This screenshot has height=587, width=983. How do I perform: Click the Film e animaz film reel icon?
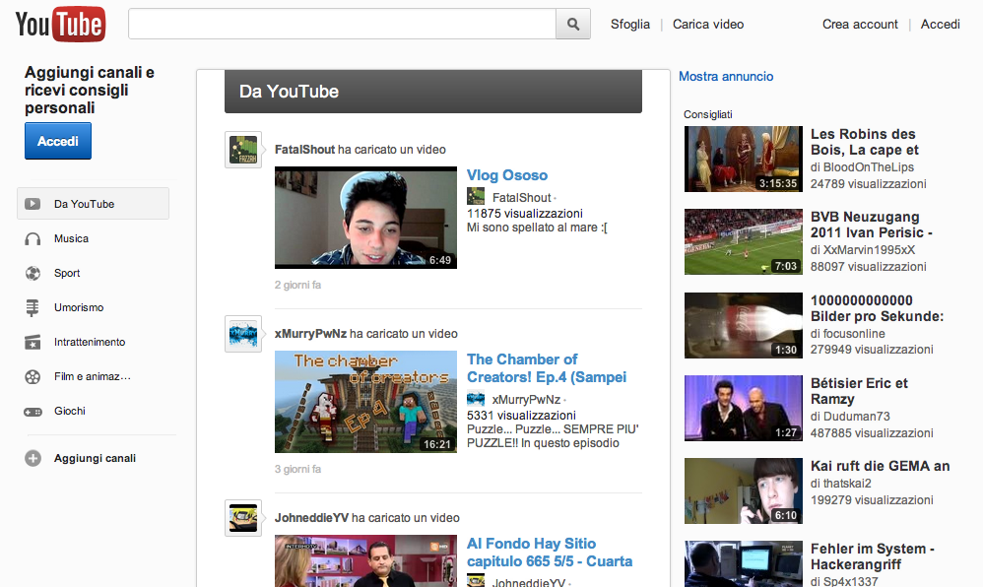33,377
